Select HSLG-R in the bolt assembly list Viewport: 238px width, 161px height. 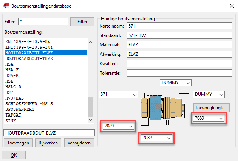coord(46,87)
